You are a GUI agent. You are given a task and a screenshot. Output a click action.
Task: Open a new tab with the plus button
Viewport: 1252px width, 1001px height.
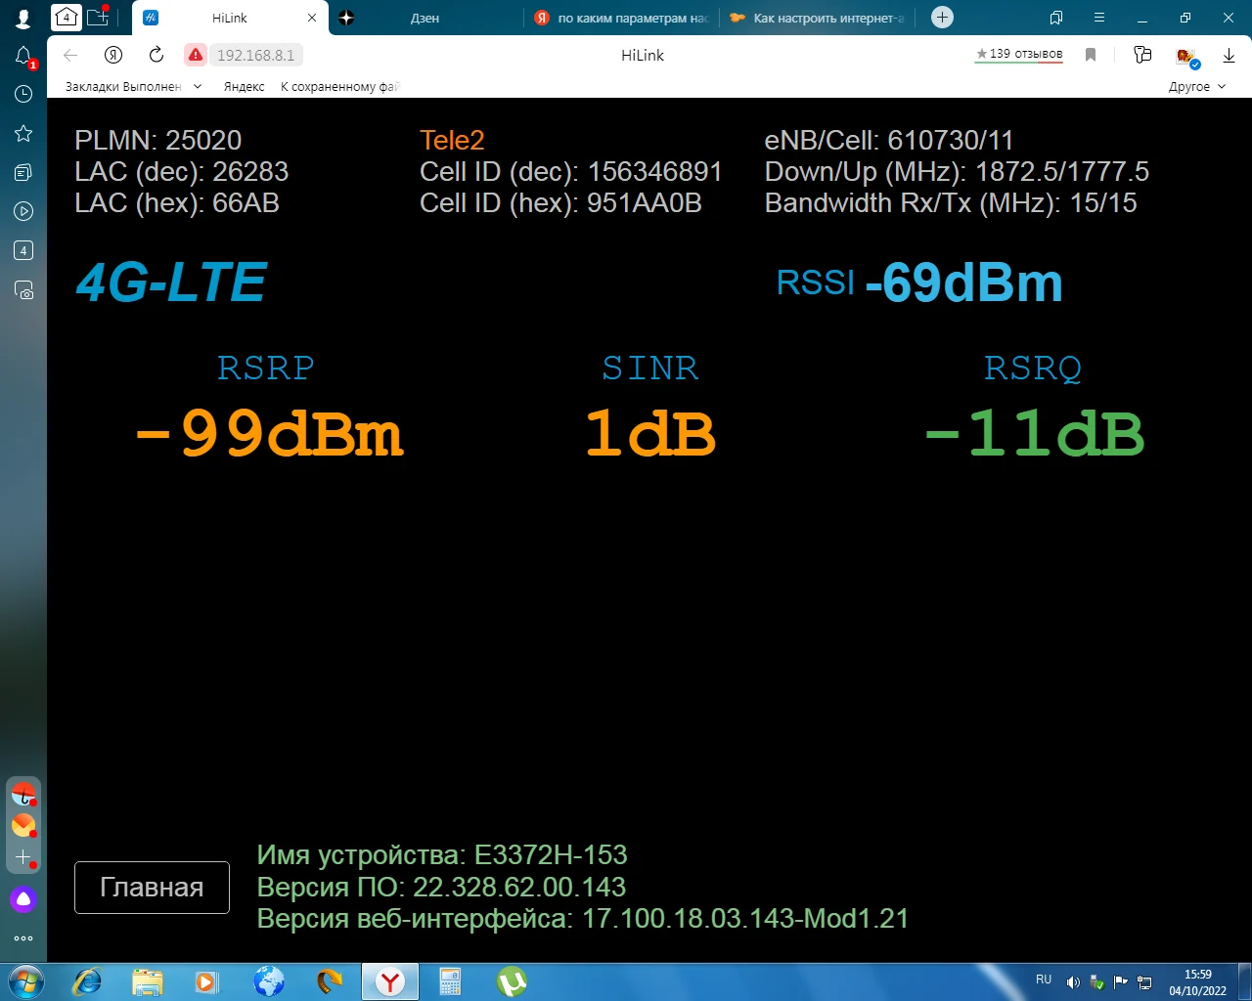[942, 17]
